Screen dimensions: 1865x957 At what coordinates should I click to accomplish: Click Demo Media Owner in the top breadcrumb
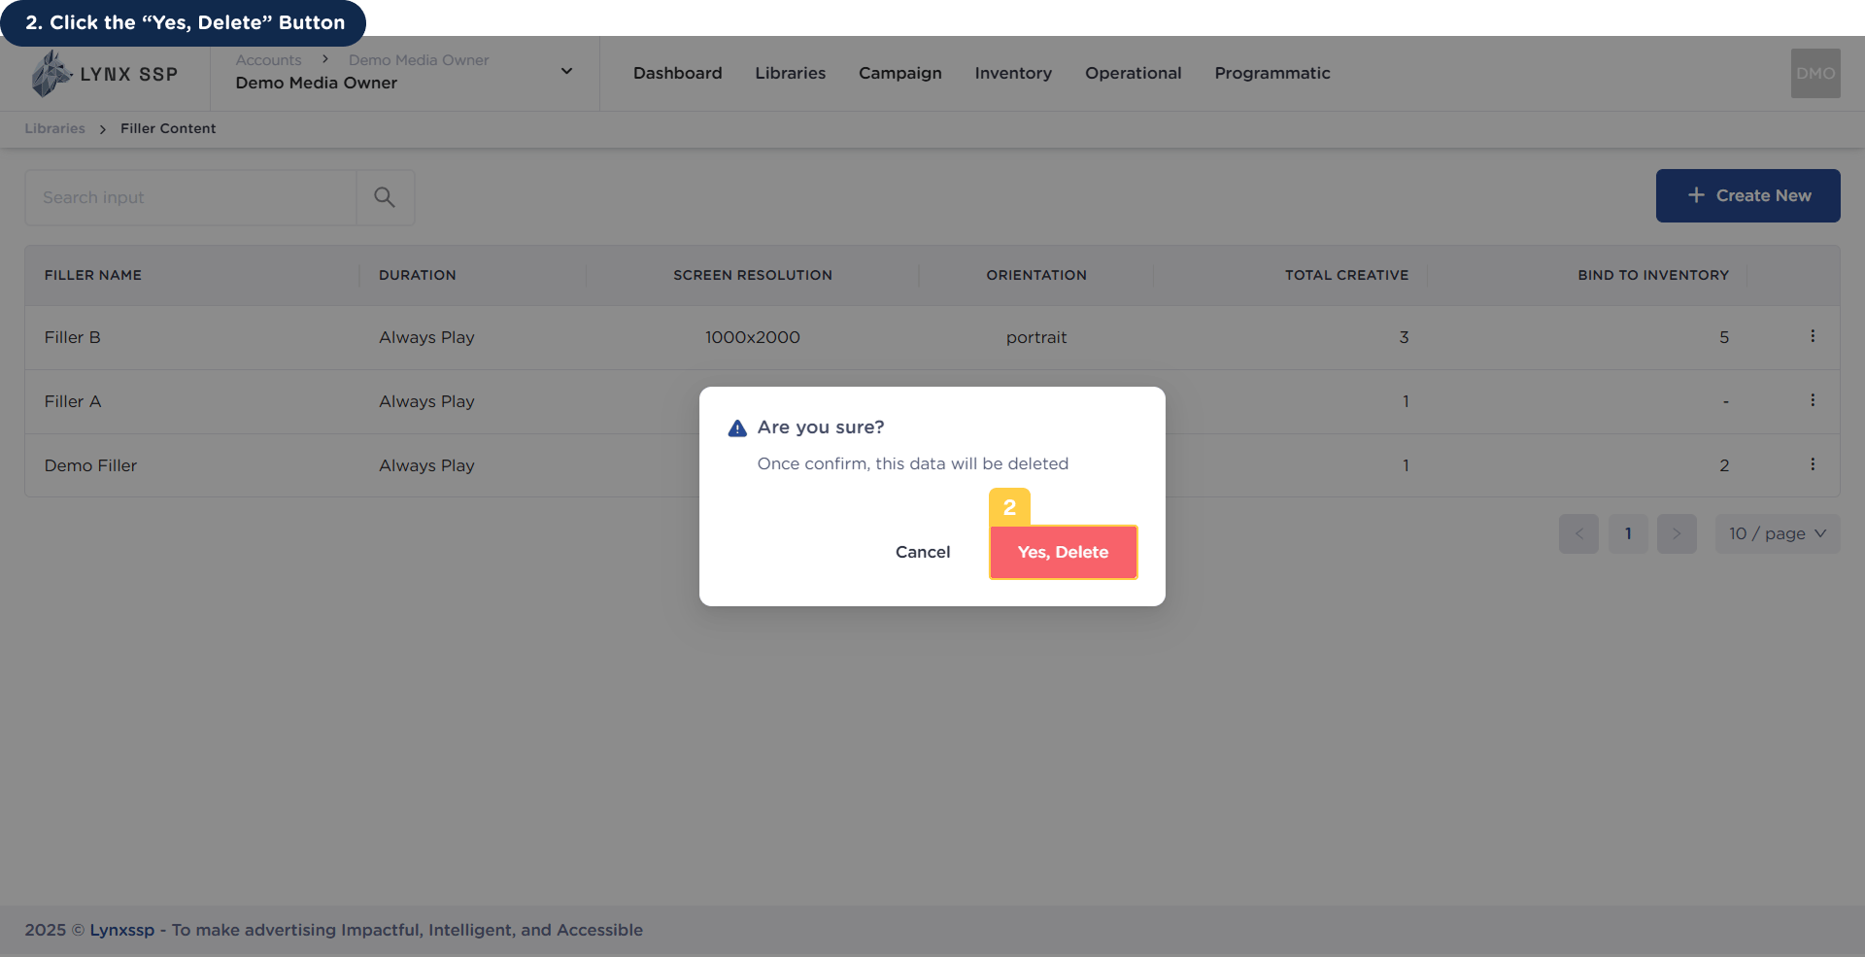coord(419,60)
